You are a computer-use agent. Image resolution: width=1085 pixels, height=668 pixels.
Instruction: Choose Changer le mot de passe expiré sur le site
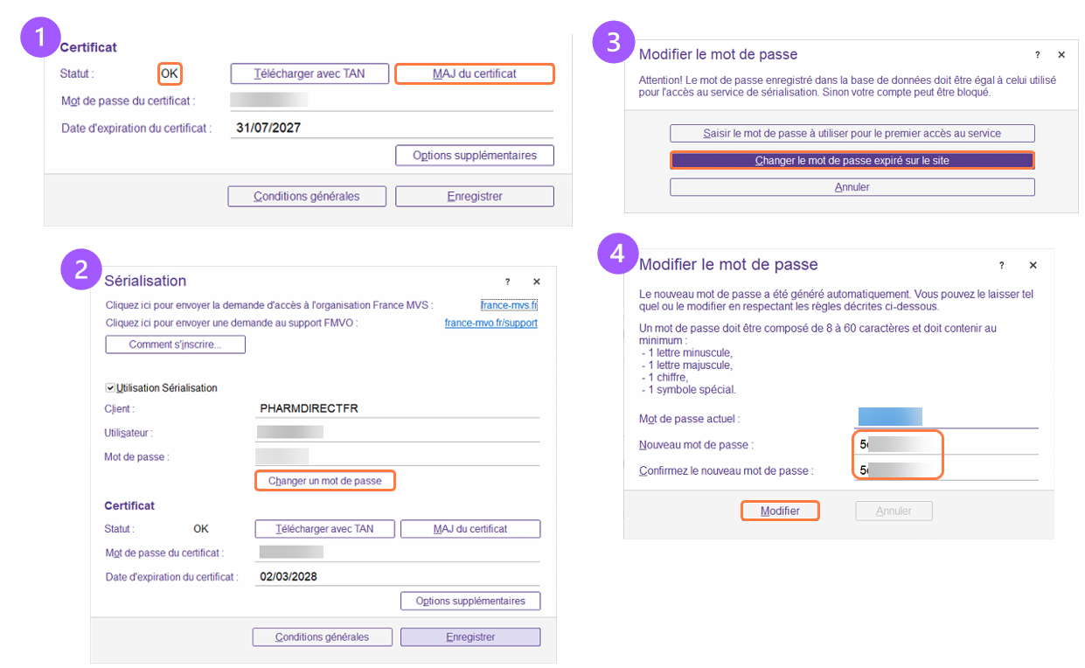(x=852, y=161)
